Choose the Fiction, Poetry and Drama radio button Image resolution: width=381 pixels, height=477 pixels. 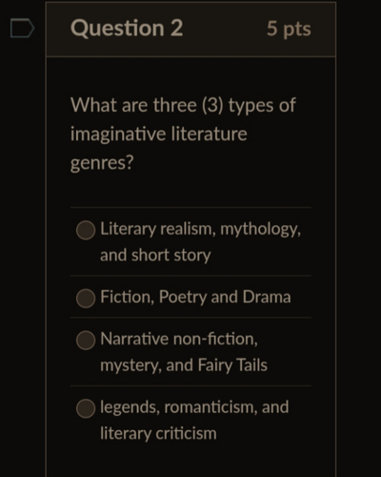click(x=86, y=299)
